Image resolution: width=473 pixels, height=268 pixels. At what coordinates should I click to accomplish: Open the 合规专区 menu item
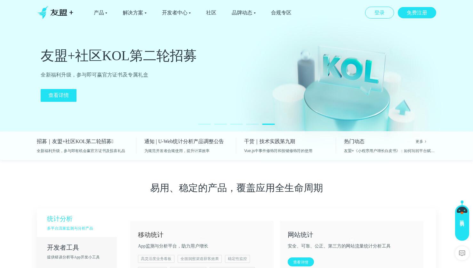(281, 13)
